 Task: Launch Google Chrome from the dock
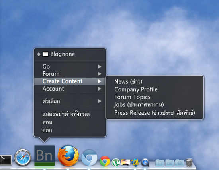105,161
